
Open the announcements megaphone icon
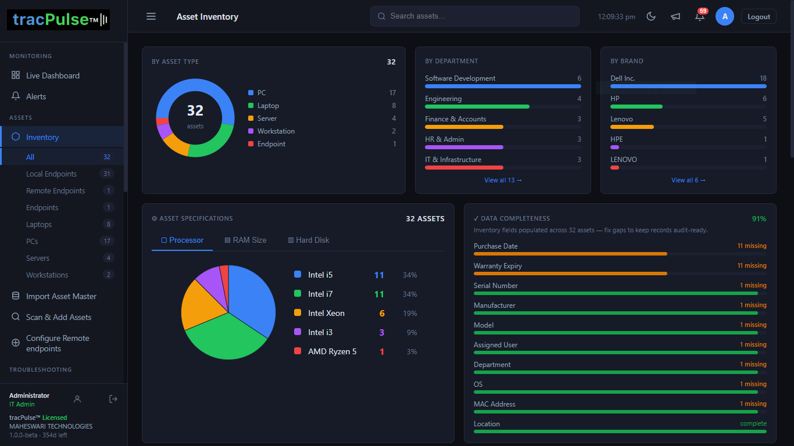pos(675,16)
